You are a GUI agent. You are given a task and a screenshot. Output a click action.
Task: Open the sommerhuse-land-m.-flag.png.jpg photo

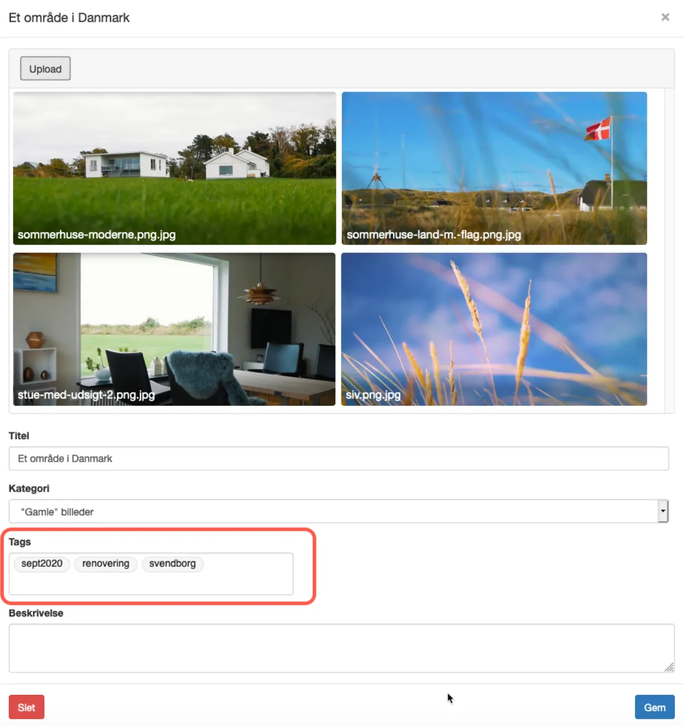tap(494, 168)
